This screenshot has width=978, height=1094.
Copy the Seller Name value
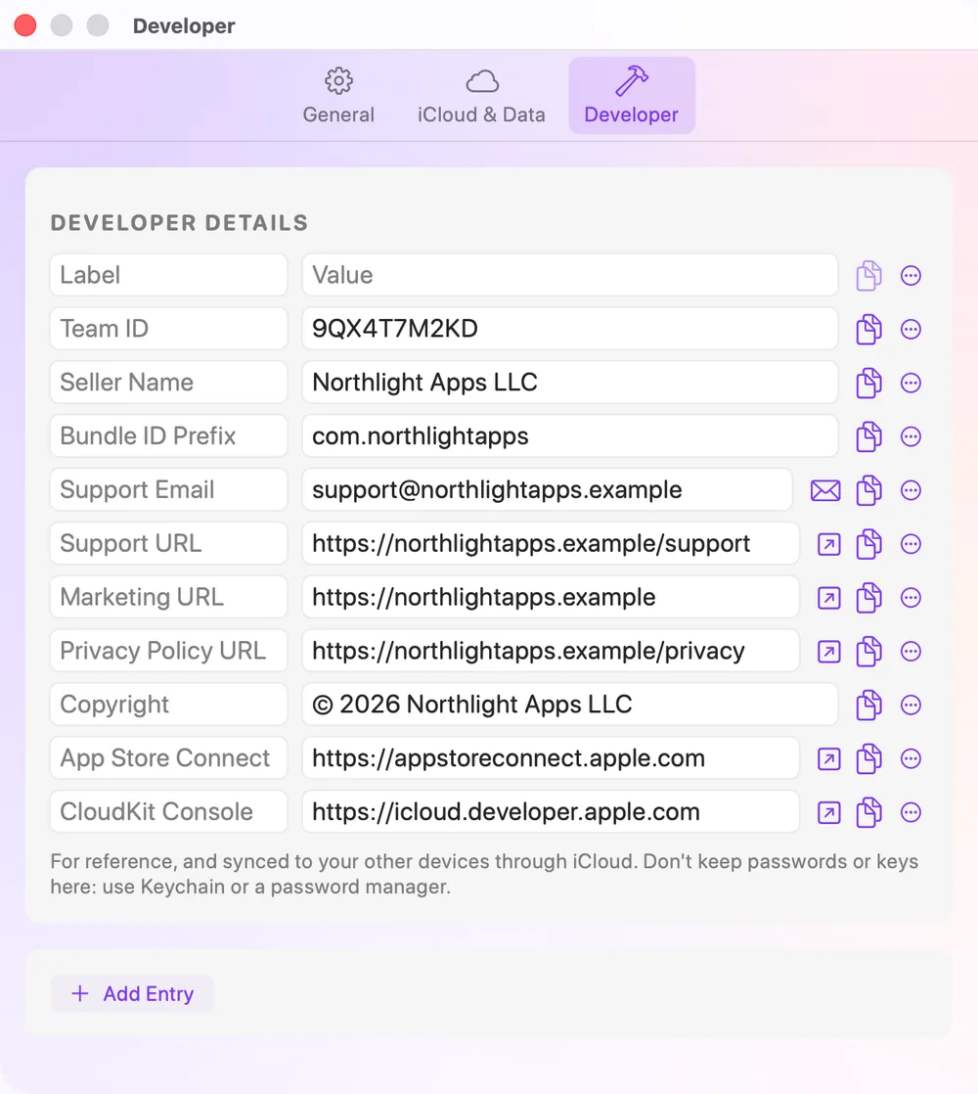(868, 383)
